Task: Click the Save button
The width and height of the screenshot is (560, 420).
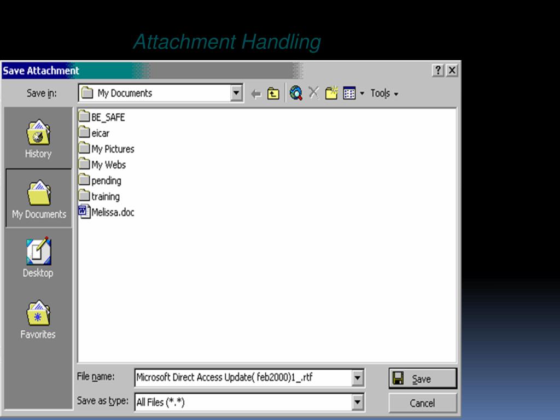Action: point(423,378)
